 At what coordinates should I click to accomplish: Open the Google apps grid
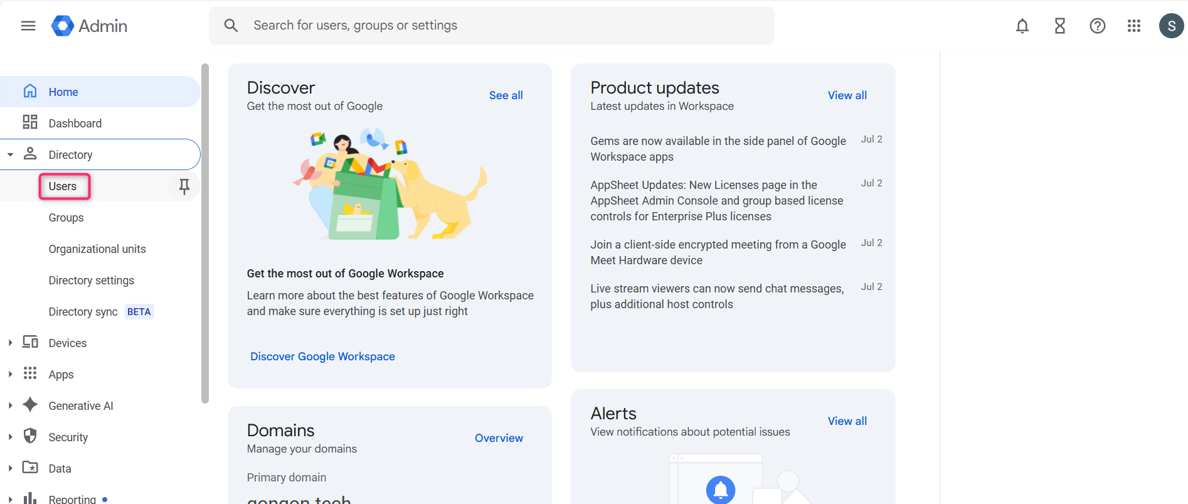[1134, 26]
